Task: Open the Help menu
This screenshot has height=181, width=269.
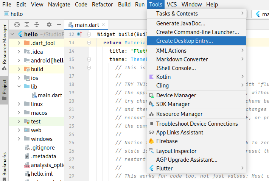Action: pyautogui.click(x=212, y=5)
